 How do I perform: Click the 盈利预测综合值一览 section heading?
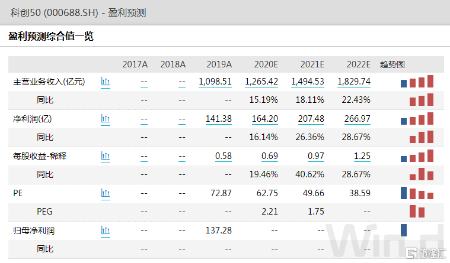pos(51,36)
